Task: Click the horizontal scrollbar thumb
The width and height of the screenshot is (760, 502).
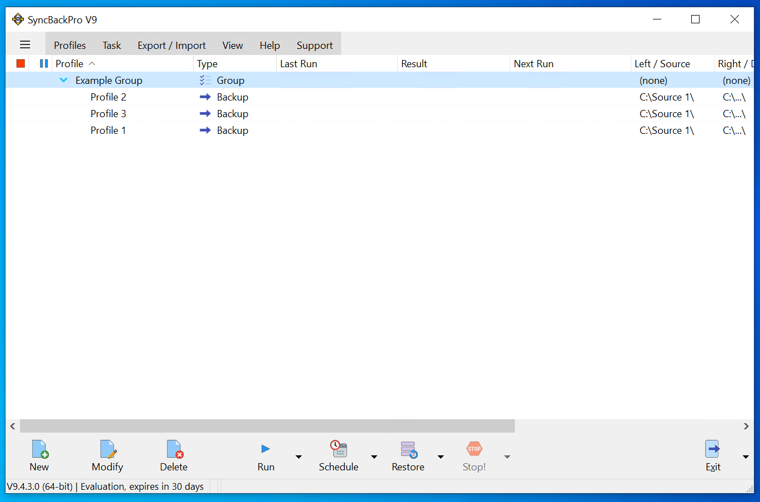Action: pos(267,426)
